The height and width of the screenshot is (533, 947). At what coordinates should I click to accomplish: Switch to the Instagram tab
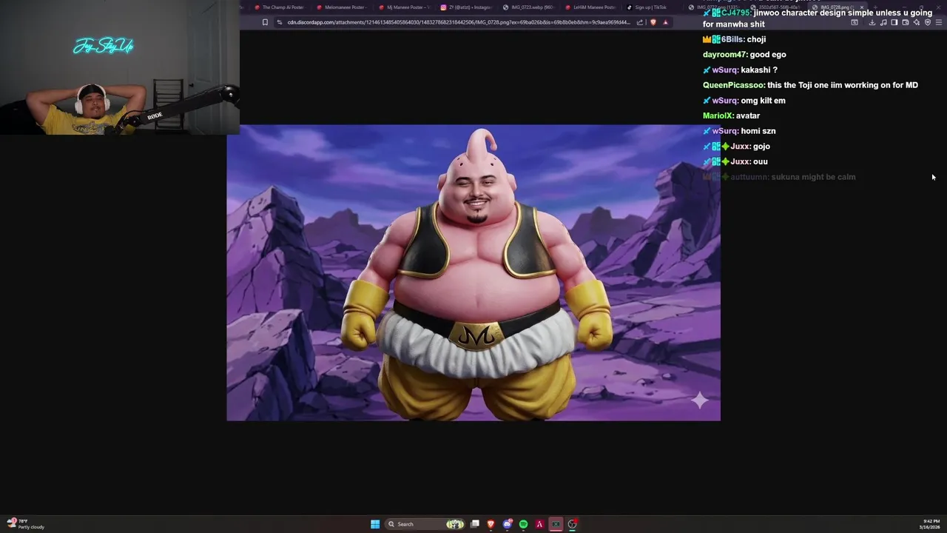click(x=466, y=7)
